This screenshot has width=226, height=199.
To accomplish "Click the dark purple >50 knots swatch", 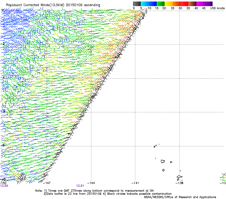I will (x=212, y=4).
